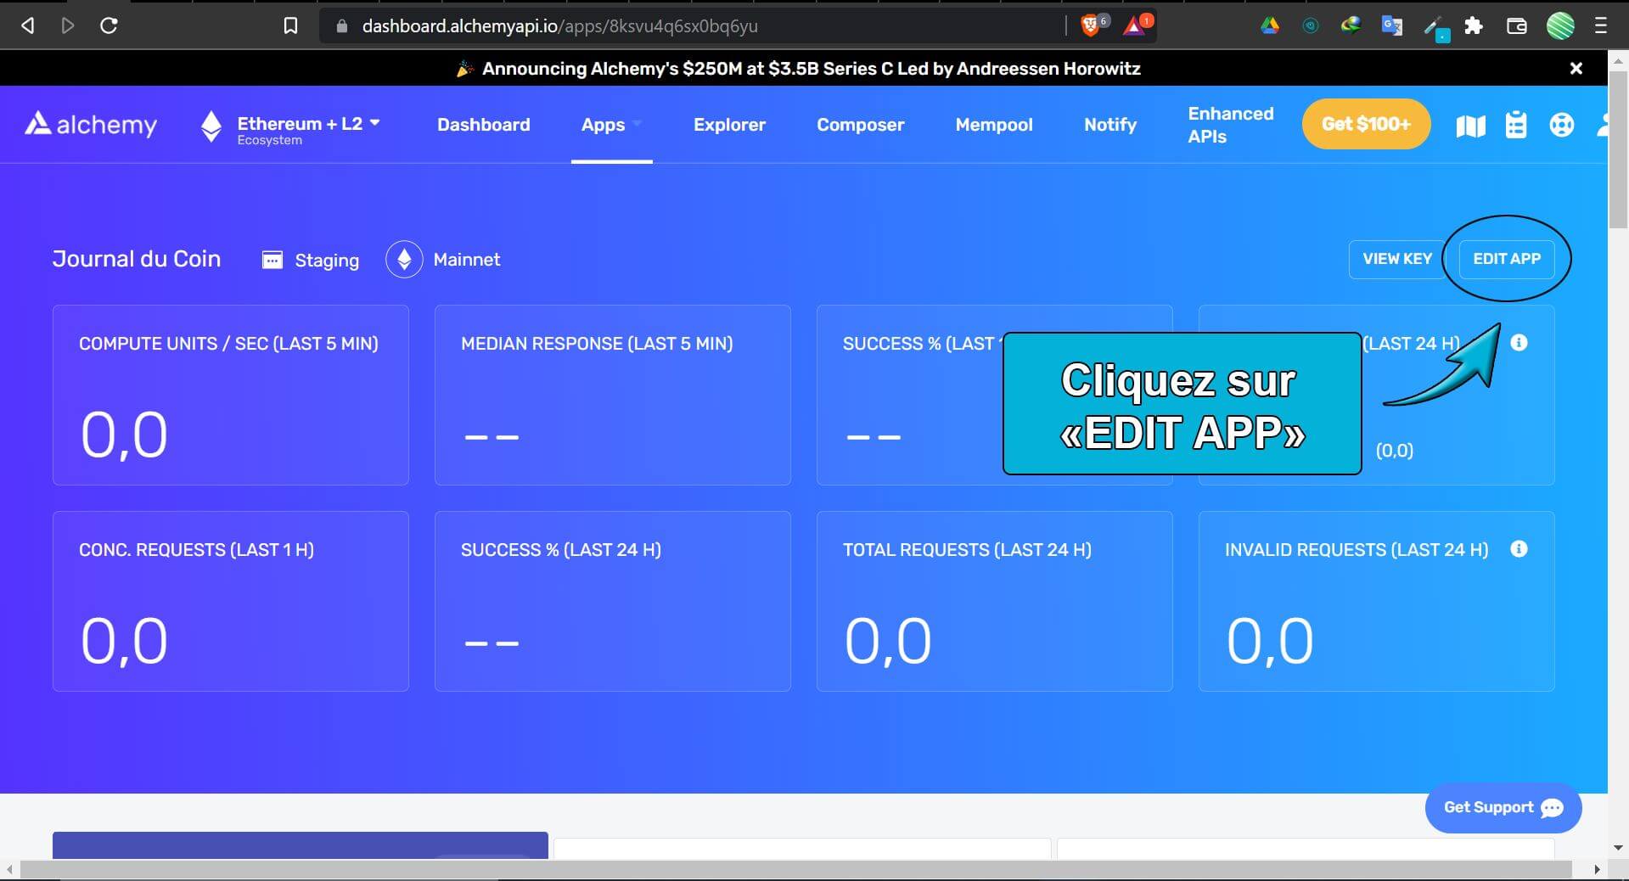The height and width of the screenshot is (881, 1629).
Task: Click the info icon on the LAST 24 H card
Action: click(x=1519, y=343)
